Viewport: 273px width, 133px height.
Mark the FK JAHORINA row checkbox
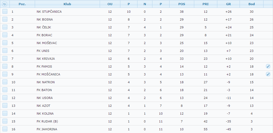5,129
